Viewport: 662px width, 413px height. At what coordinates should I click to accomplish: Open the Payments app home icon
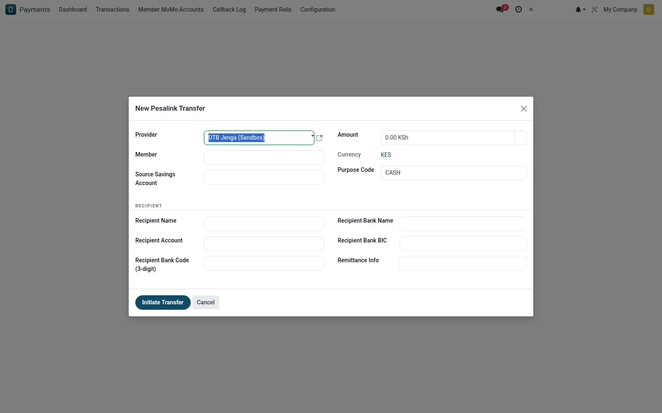[x=11, y=9]
